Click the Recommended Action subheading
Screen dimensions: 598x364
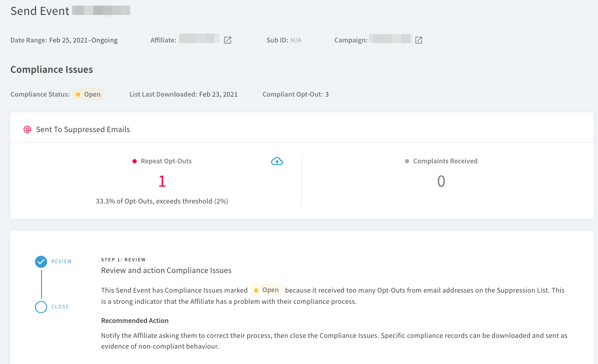click(135, 321)
